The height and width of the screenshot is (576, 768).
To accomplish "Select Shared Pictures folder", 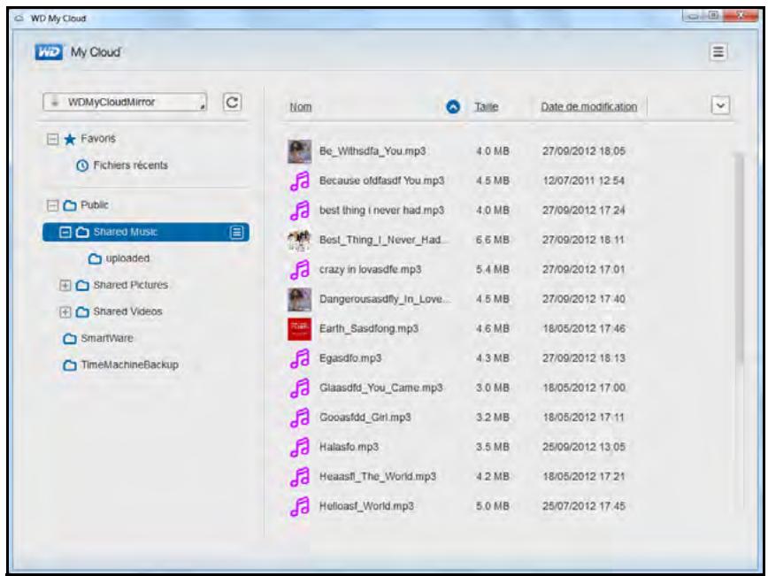I will pyautogui.click(x=131, y=285).
